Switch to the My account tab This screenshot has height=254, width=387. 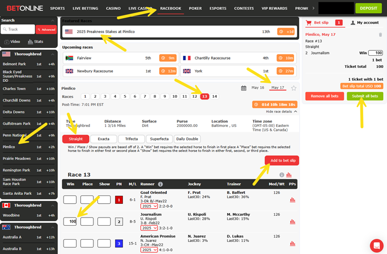[x=364, y=23]
